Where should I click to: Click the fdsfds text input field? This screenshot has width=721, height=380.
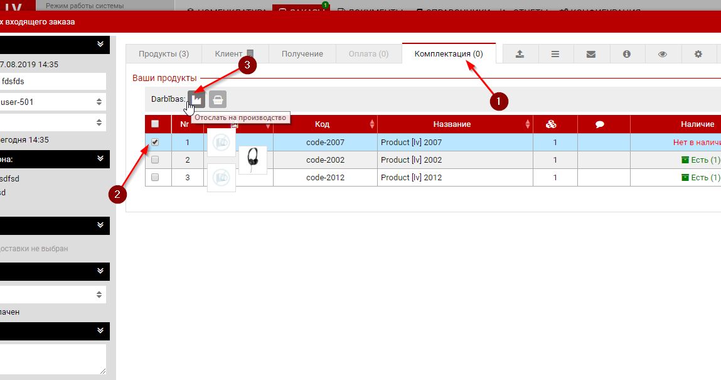click(53, 82)
